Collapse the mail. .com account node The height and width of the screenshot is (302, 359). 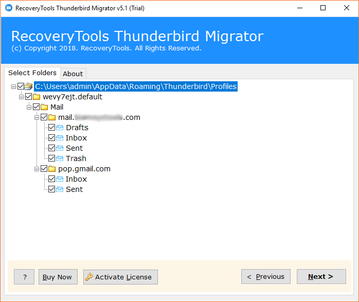point(37,117)
